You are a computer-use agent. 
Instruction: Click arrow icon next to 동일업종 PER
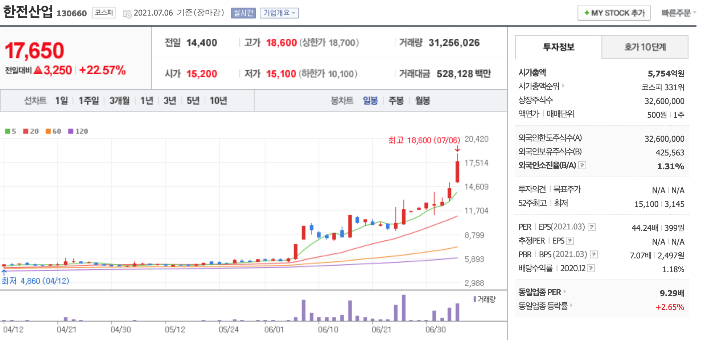point(565,291)
